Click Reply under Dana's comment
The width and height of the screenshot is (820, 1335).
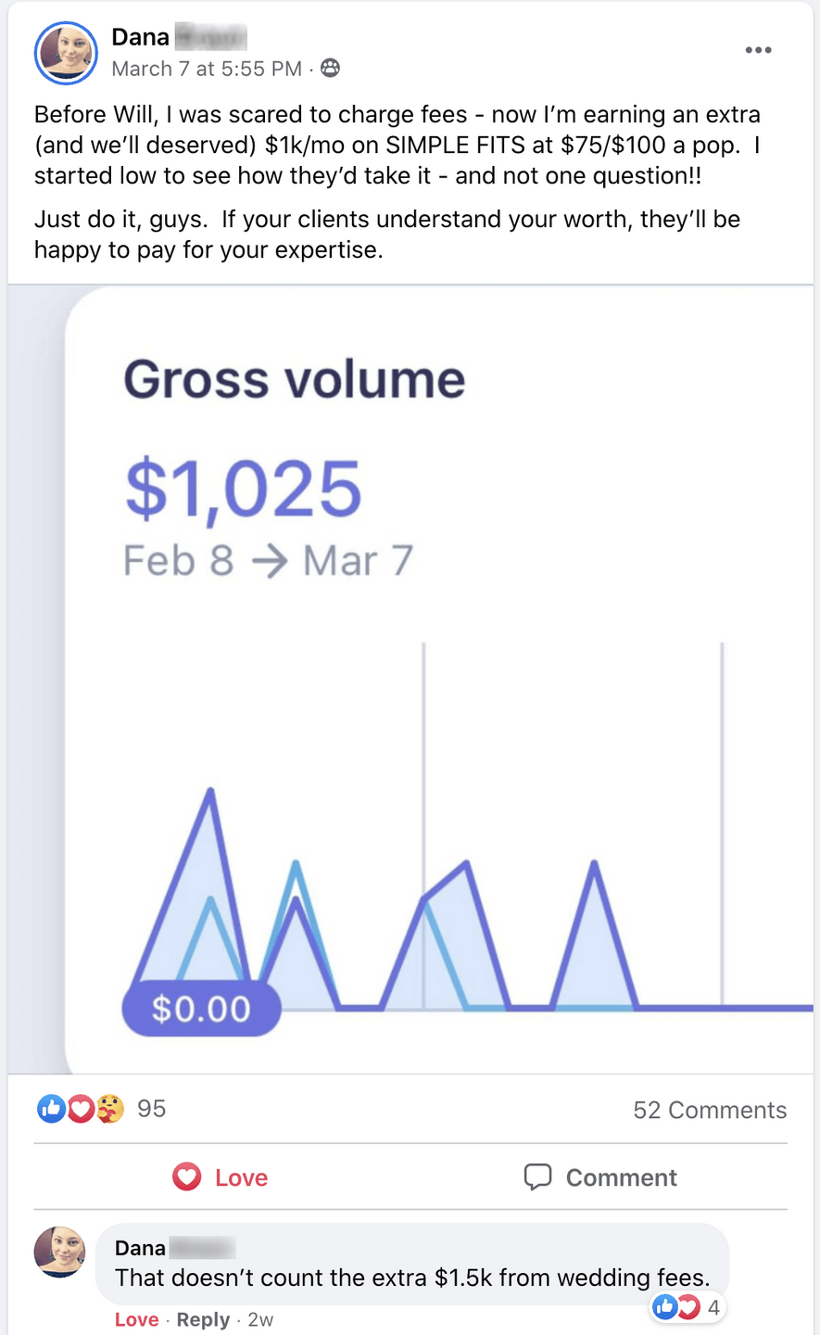[203, 1319]
